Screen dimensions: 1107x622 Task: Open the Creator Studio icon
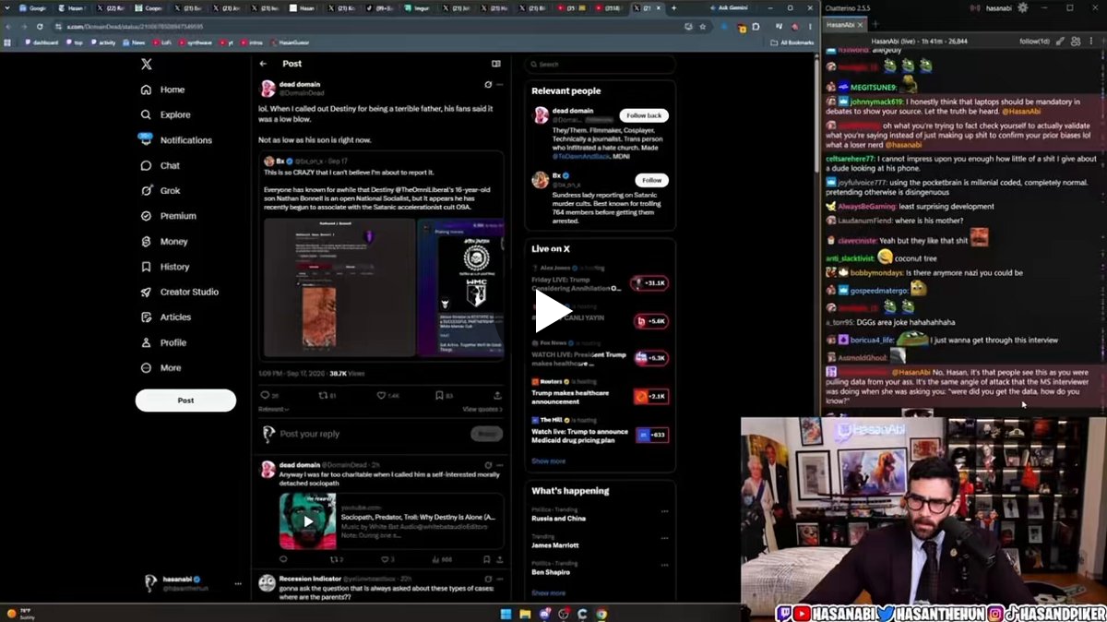tap(146, 292)
